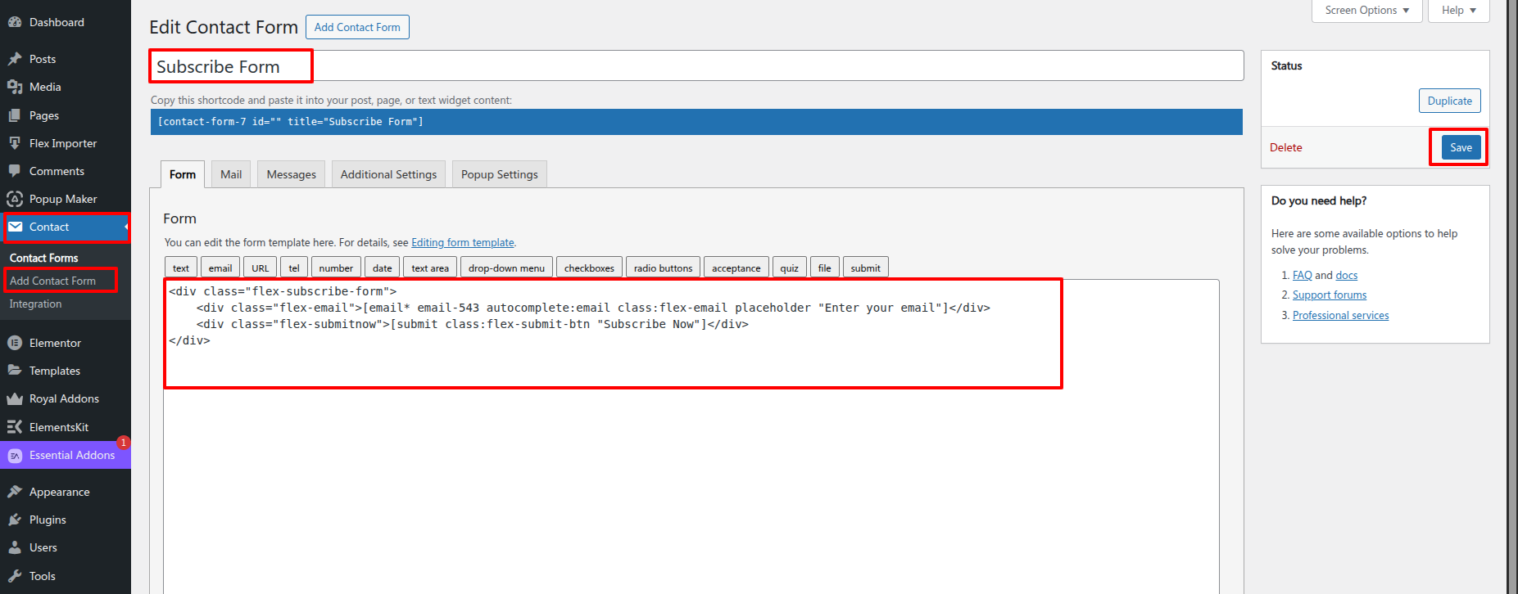Click the Dashboard icon in sidebar

(x=15, y=22)
